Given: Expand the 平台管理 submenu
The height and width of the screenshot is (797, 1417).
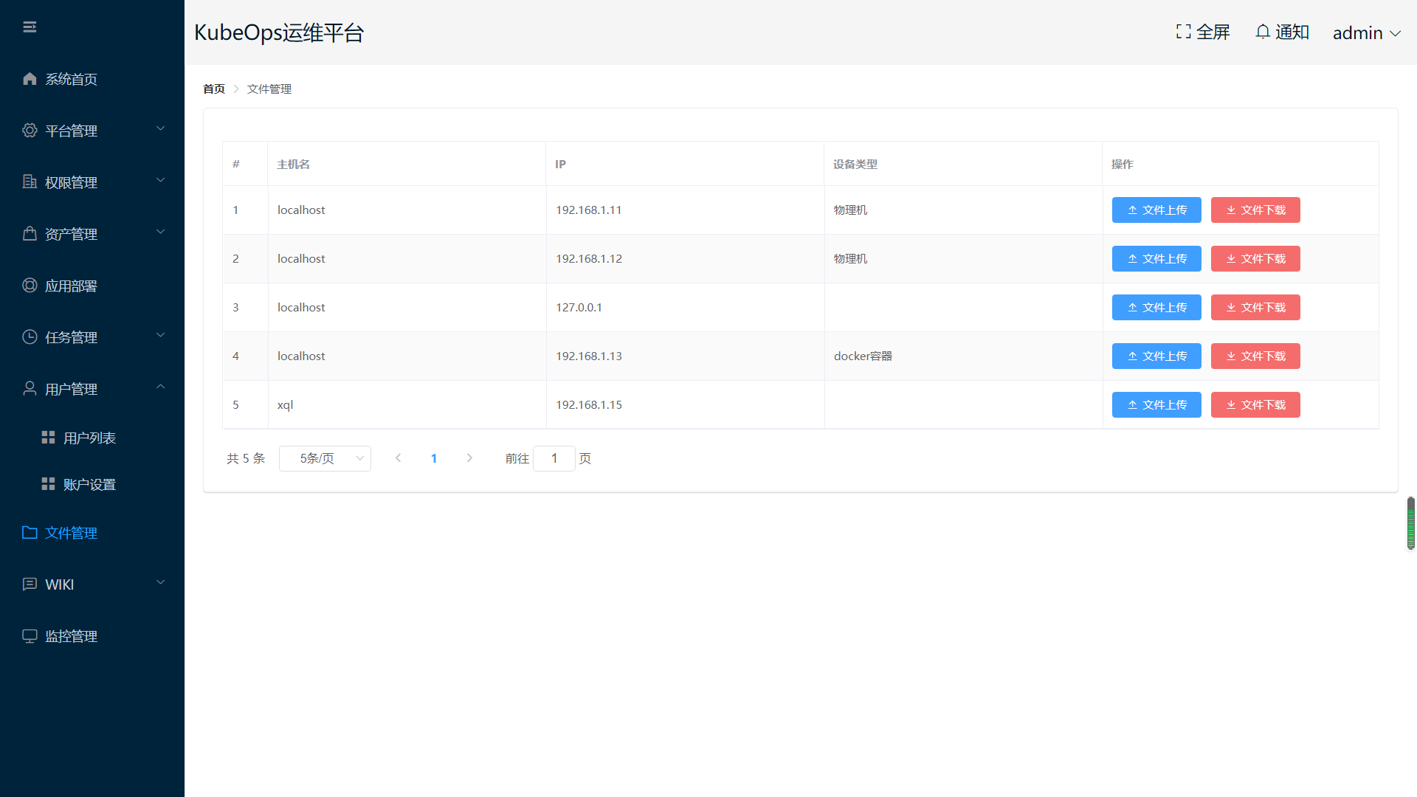Looking at the screenshot, I should click(x=160, y=129).
